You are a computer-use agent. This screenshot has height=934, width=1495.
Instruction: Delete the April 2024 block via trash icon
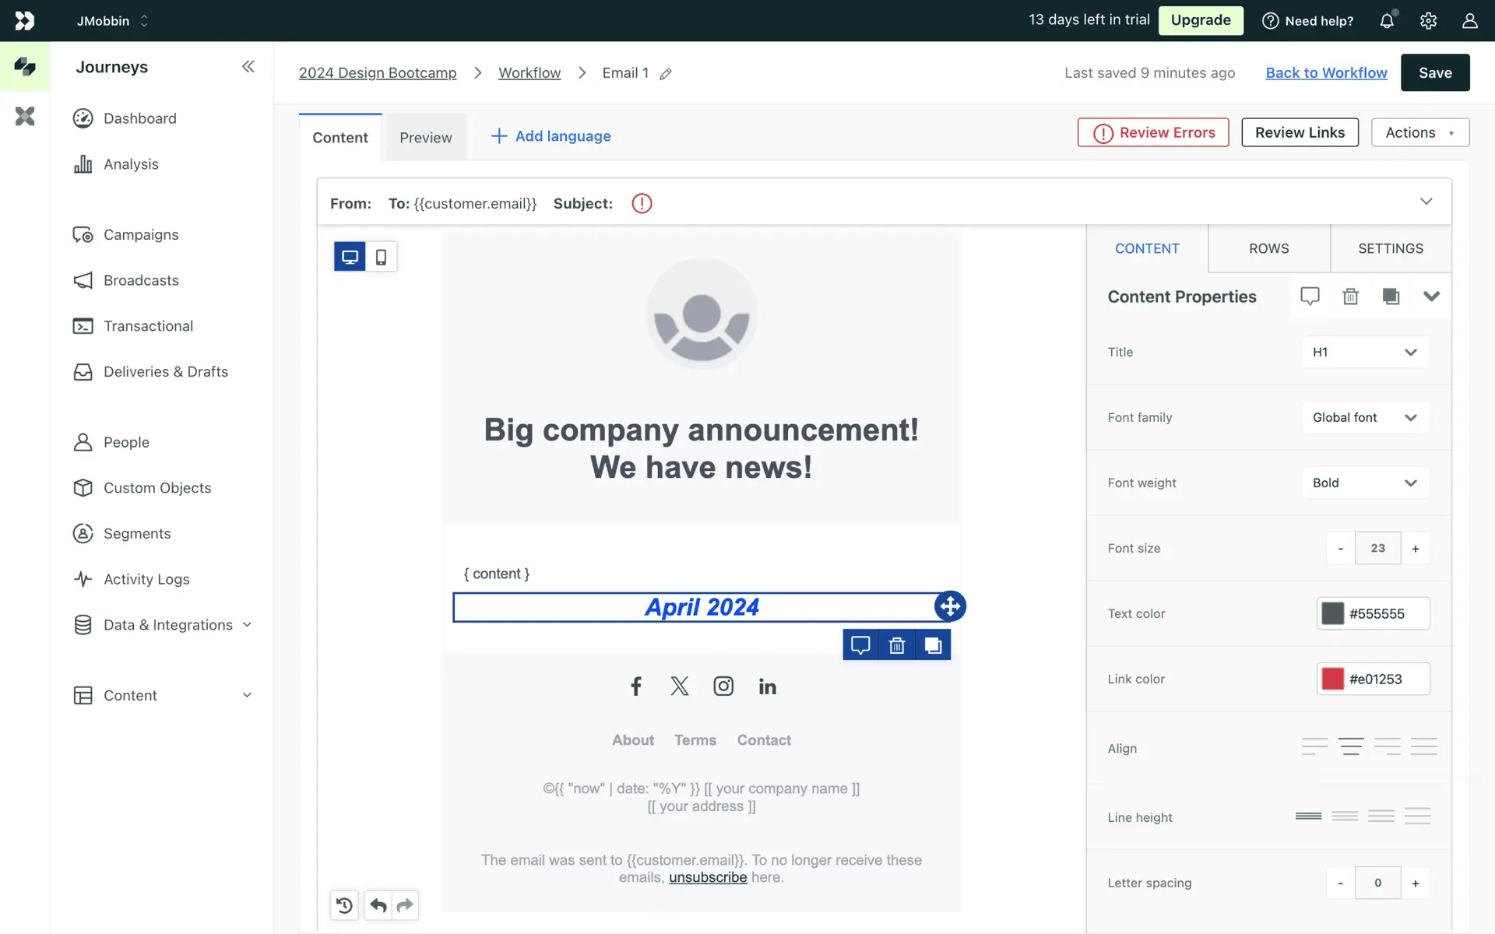[x=897, y=645]
